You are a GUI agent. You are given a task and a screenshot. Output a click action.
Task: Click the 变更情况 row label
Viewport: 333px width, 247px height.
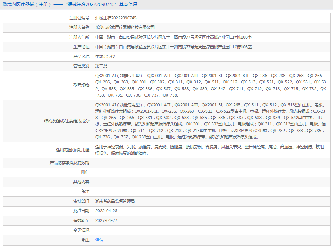coord(81,230)
